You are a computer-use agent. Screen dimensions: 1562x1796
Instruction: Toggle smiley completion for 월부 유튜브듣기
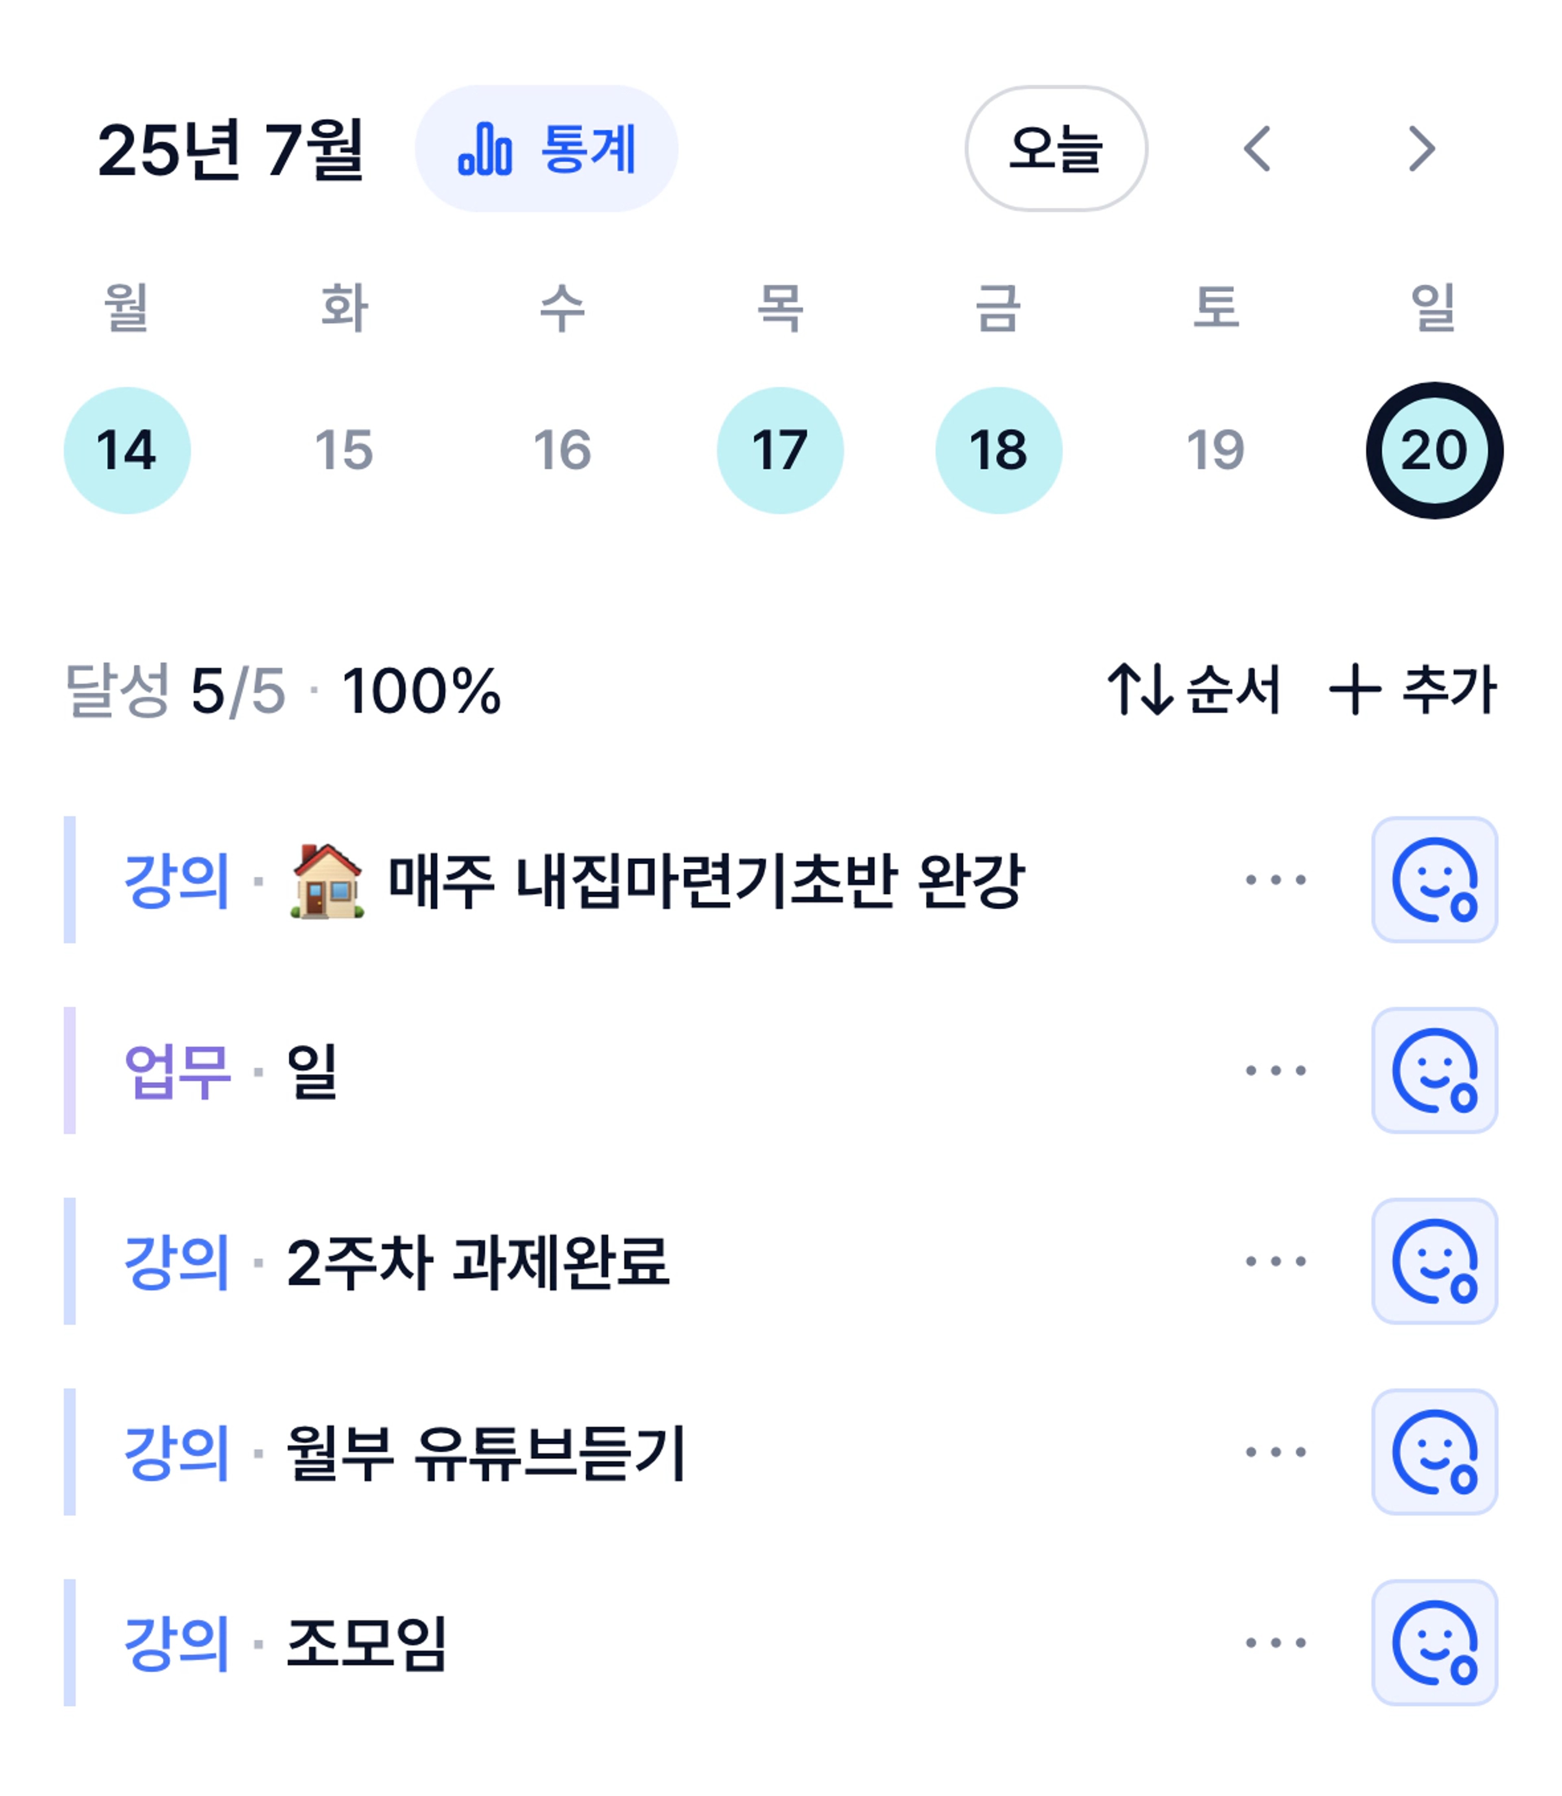[1435, 1452]
